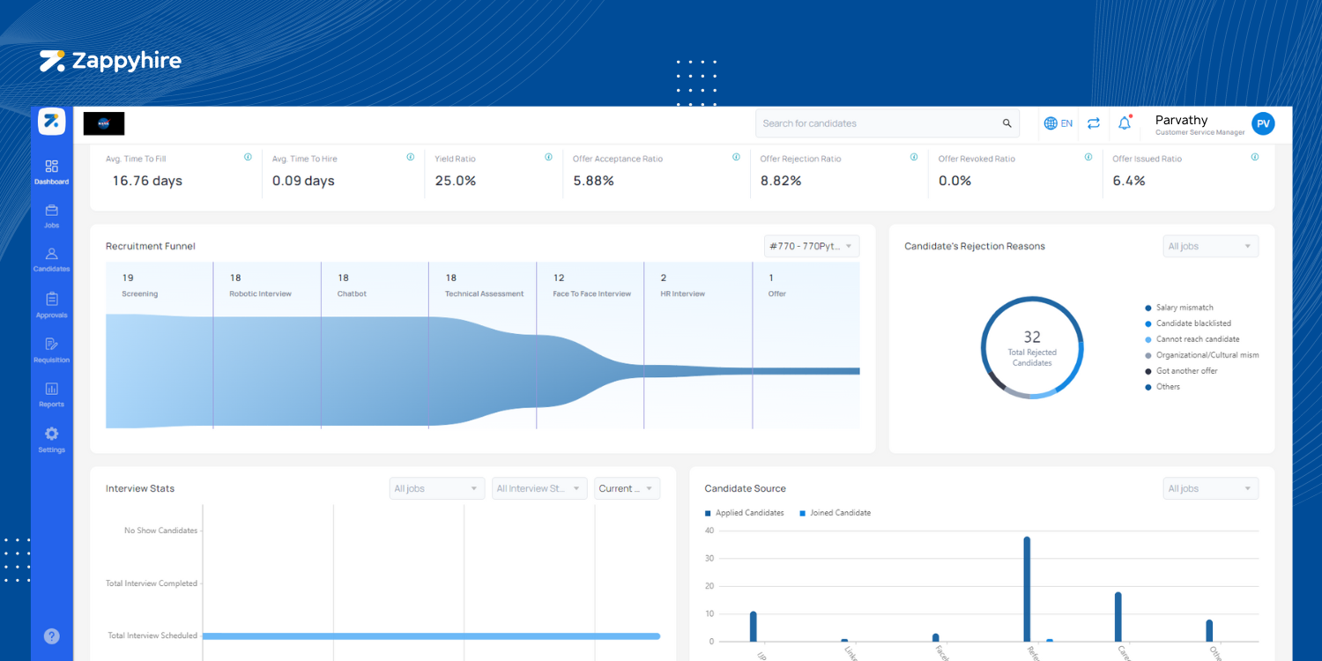Viewport: 1322px width, 661px height.
Task: Toggle the Applied Candidates legend item
Action: point(744,512)
